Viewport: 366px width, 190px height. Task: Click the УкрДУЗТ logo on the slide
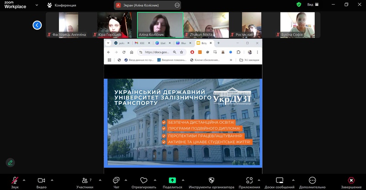pos(232,96)
